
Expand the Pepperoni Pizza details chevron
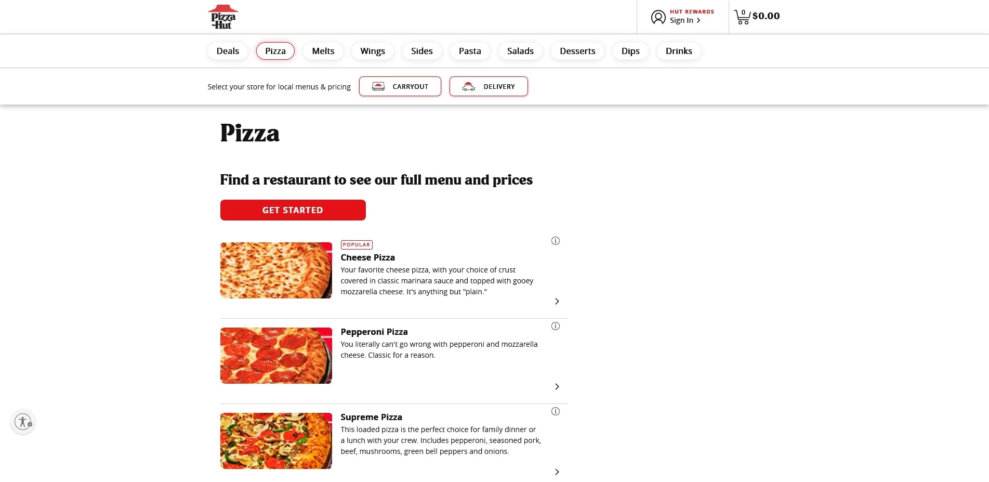pos(557,386)
